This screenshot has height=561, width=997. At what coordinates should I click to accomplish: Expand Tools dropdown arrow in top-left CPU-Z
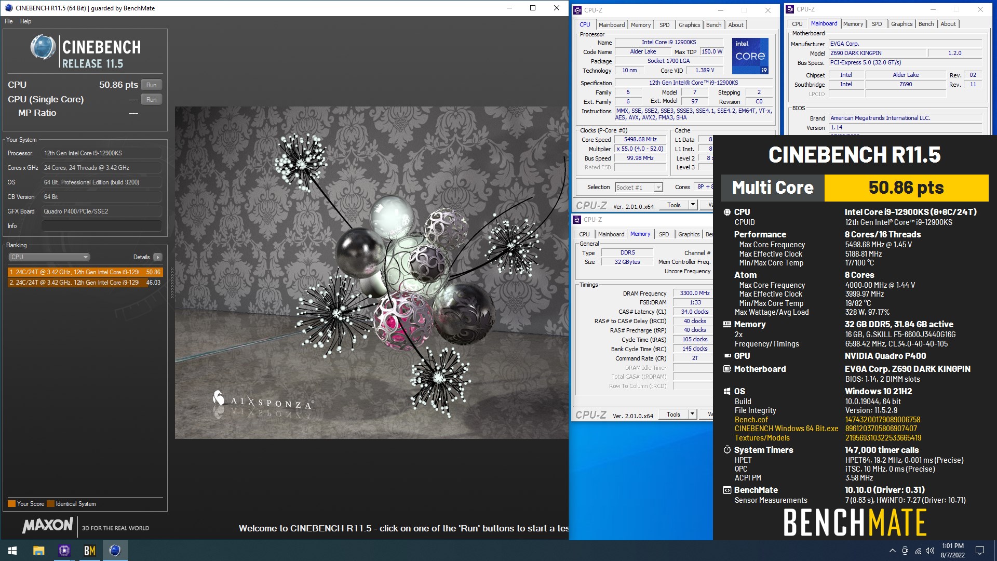pyautogui.click(x=693, y=205)
